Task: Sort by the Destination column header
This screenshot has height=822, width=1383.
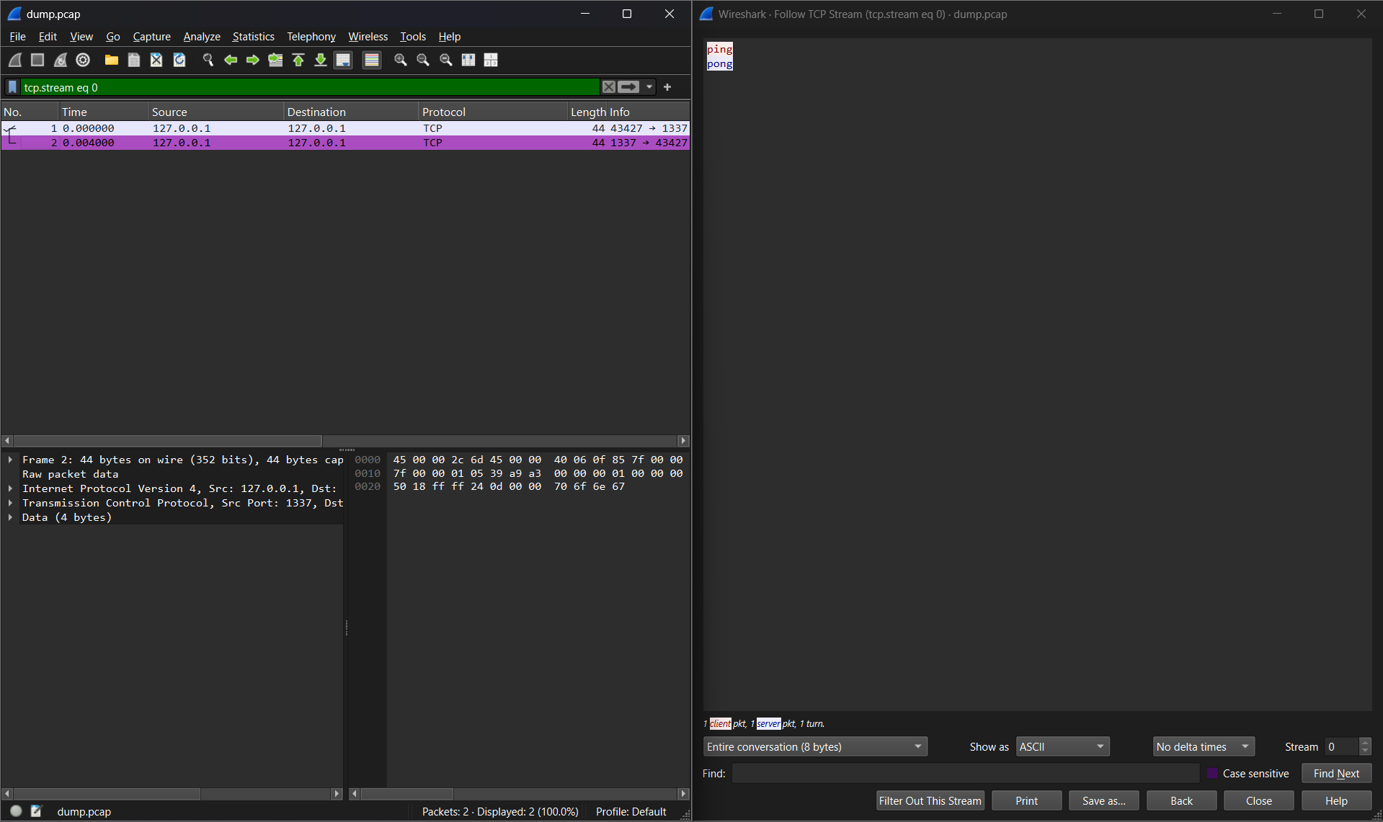Action: coord(351,112)
